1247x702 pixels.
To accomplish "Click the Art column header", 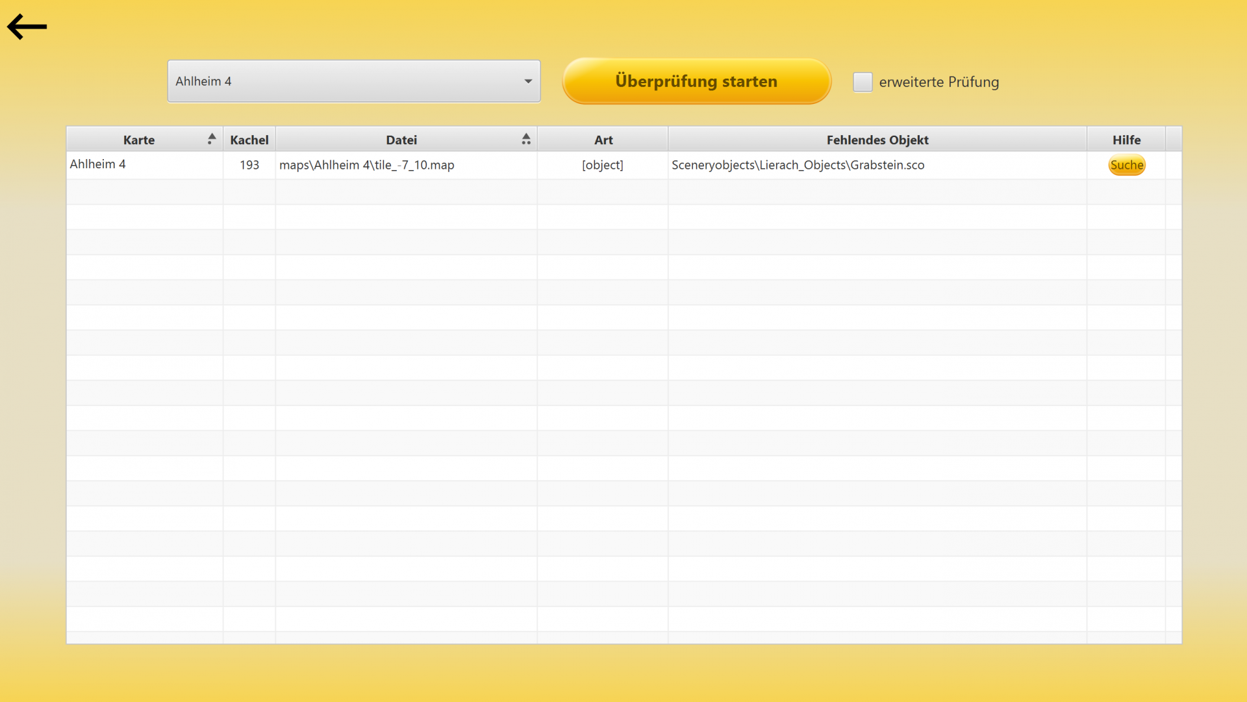I will [x=603, y=140].
